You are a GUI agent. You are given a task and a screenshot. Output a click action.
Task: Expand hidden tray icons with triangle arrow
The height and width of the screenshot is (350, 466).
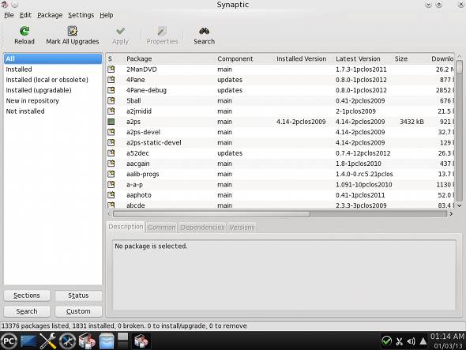(x=423, y=341)
